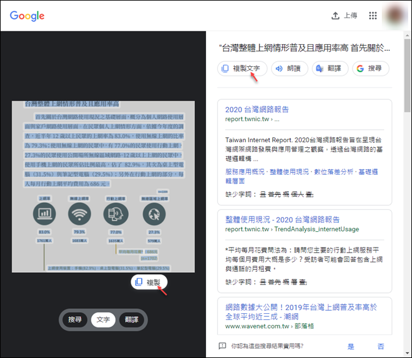
Task: Click the 數位落差分析 sublink
Action: point(334,172)
